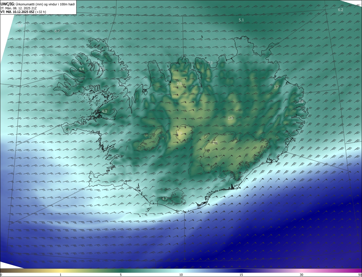This screenshot has width=362, height=277.
Task: Click the 10 tick on the colour scale
Action: click(x=181, y=275)
